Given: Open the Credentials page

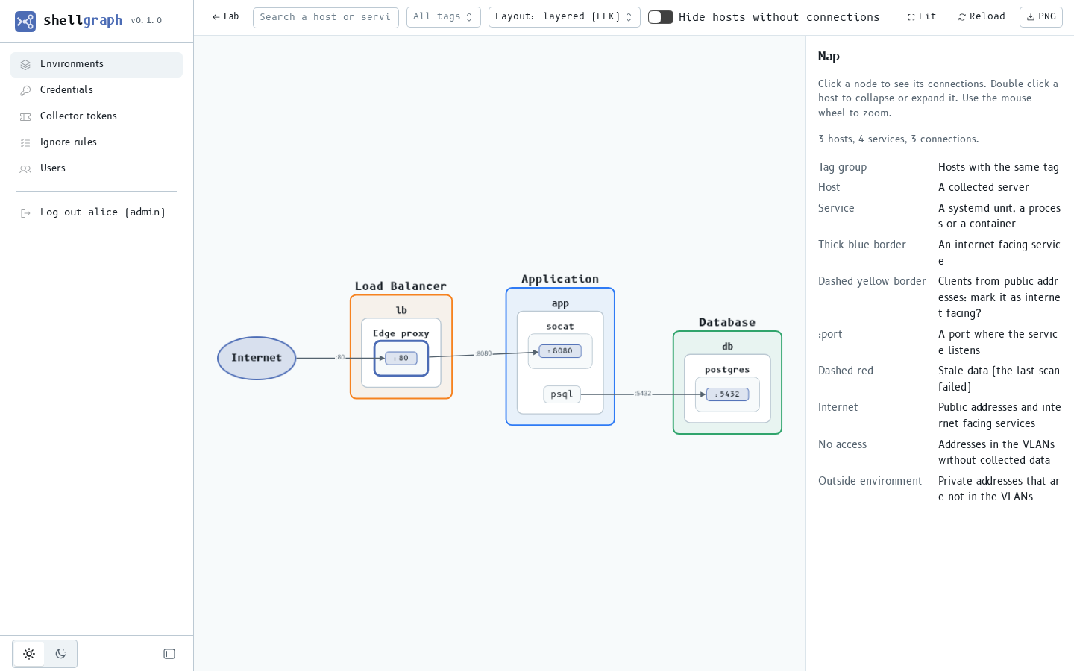Looking at the screenshot, I should (x=96, y=90).
